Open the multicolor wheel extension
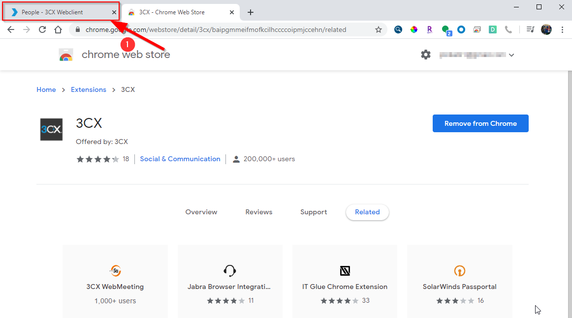 click(x=413, y=29)
